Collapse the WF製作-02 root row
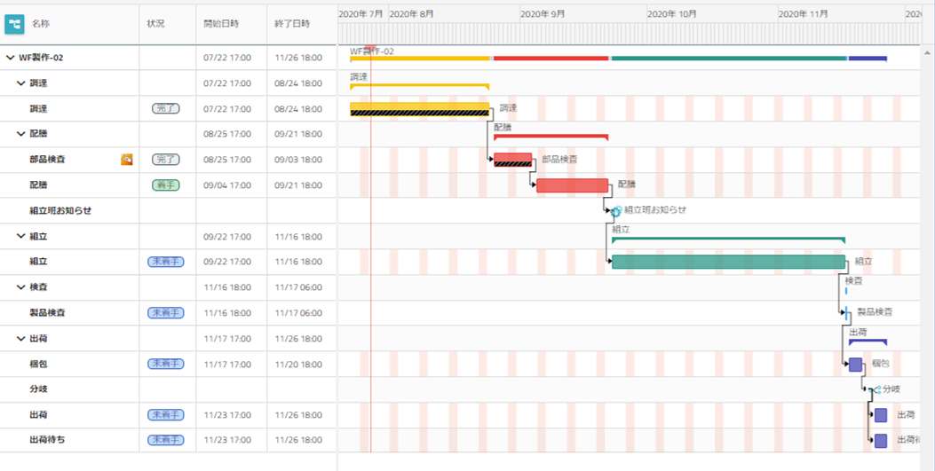The width and height of the screenshot is (935, 471). [11, 58]
